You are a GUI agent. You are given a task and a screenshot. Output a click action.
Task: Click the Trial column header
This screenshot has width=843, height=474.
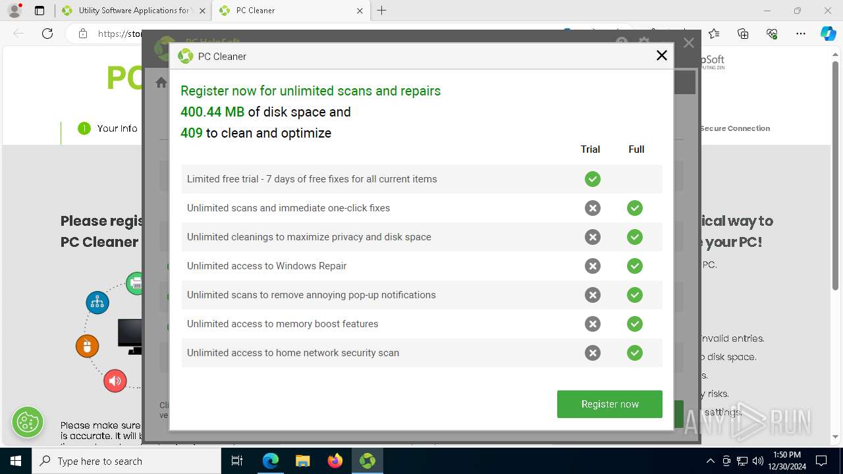(590, 149)
